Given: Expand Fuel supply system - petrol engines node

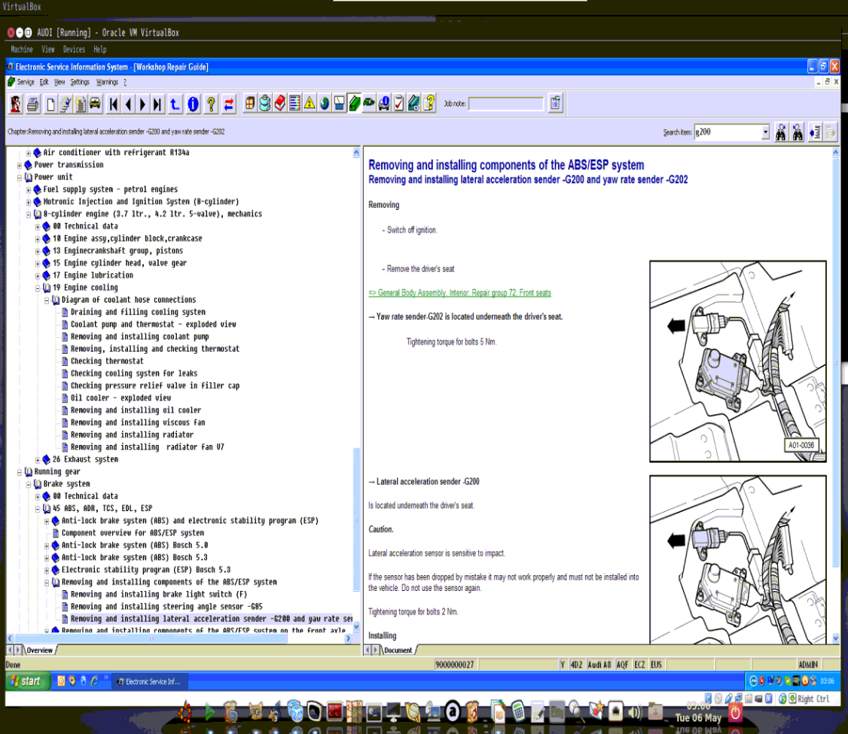Looking at the screenshot, I should coord(29,190).
